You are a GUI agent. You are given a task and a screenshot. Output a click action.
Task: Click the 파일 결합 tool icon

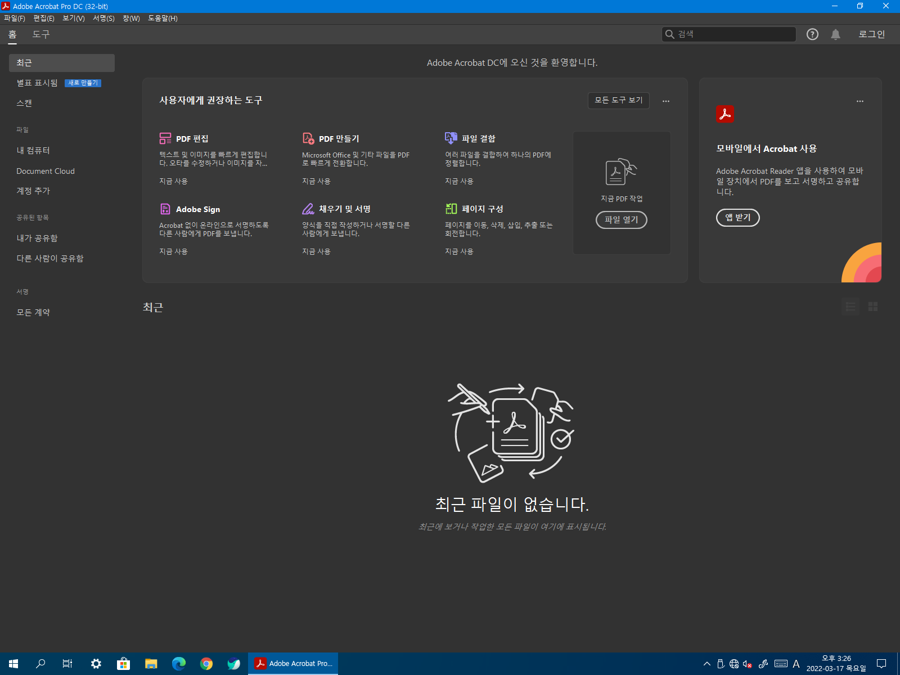pyautogui.click(x=451, y=138)
